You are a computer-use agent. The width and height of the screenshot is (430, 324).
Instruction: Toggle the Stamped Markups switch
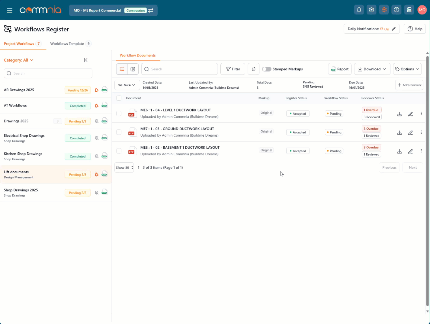(x=266, y=69)
